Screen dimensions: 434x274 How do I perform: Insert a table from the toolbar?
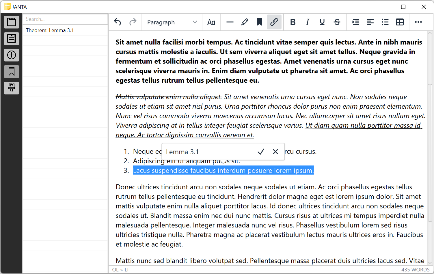[x=400, y=22]
